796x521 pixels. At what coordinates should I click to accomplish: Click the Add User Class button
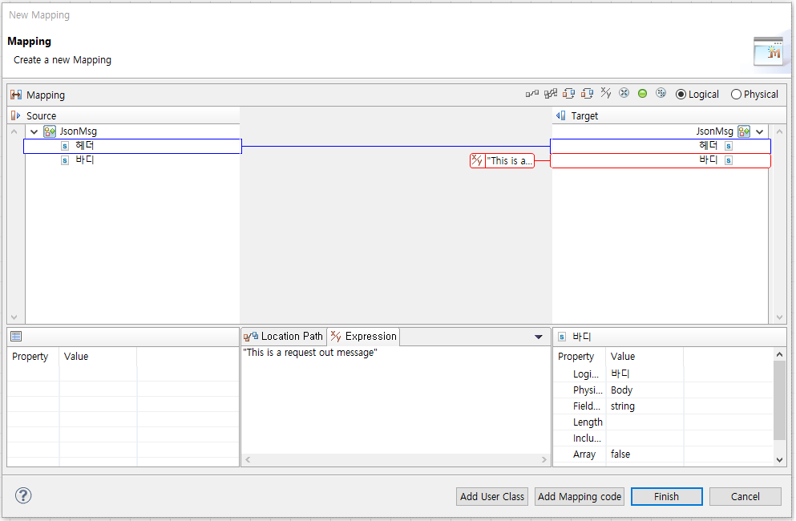(x=491, y=496)
